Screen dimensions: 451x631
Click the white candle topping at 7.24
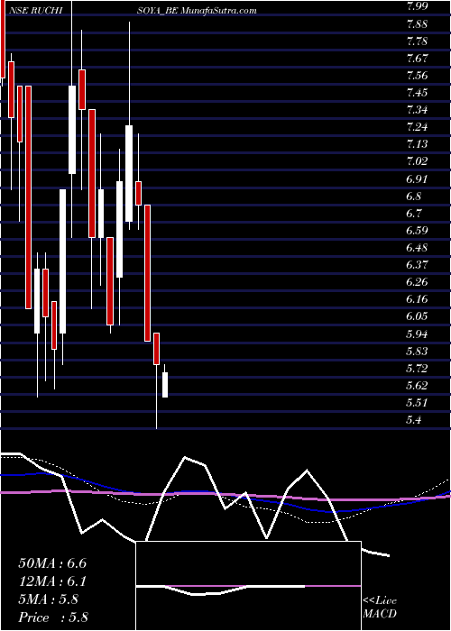pos(129,173)
